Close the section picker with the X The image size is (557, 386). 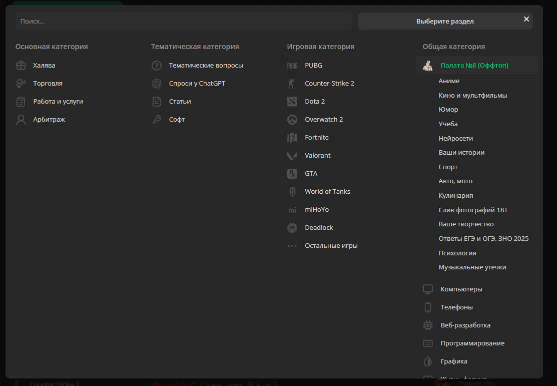(x=526, y=19)
